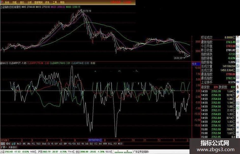Select the PSY indicator tab
The height and width of the screenshot is (154, 240).
(x=115, y=144)
